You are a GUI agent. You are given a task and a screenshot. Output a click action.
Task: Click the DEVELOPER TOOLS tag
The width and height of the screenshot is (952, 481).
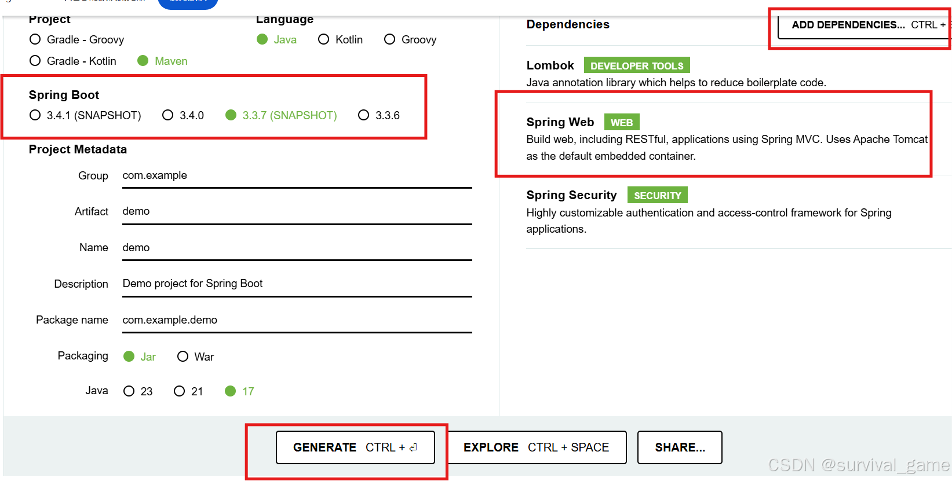pos(637,65)
